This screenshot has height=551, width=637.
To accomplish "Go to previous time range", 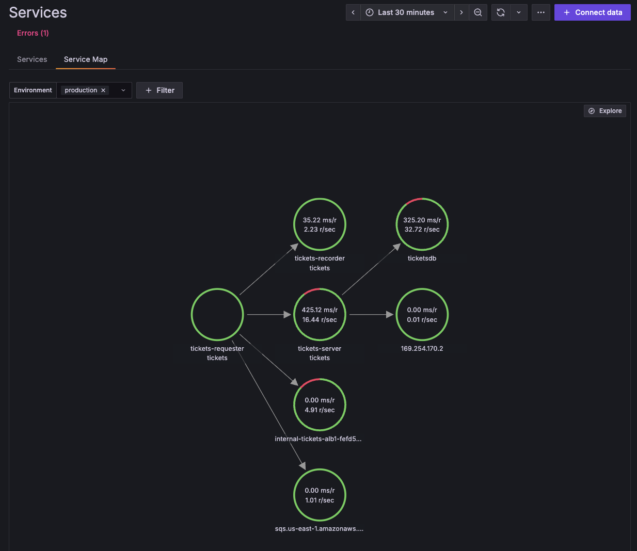I will 353,12.
